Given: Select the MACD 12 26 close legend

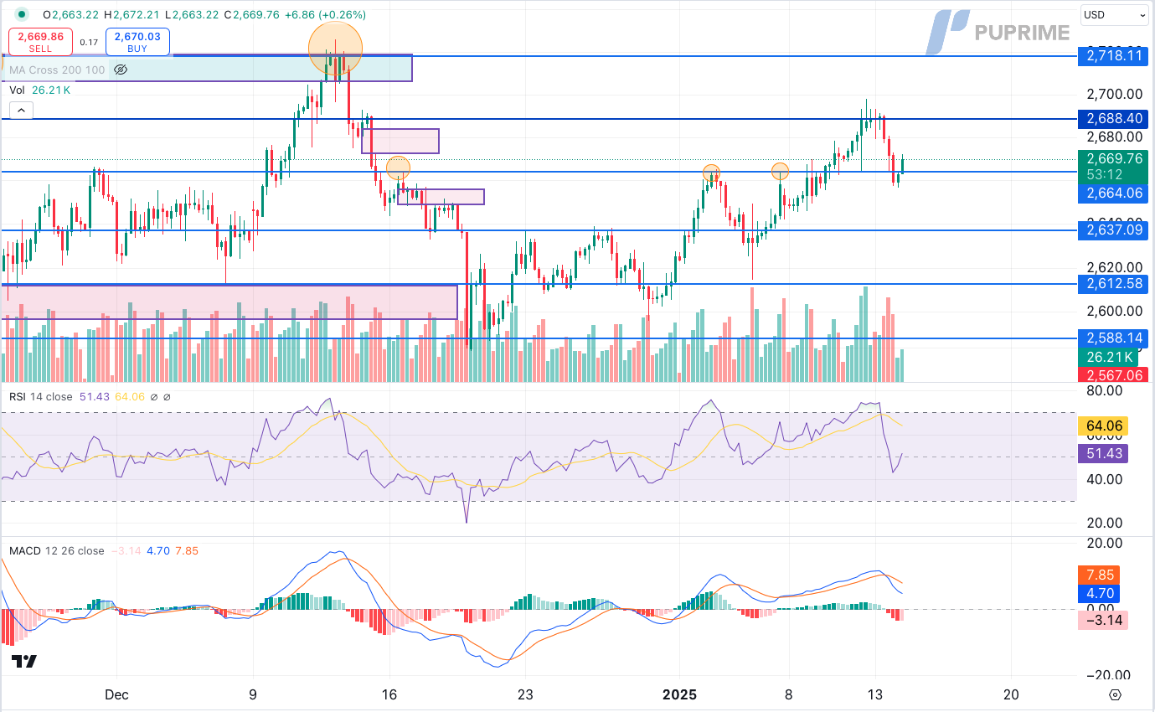Looking at the screenshot, I should point(57,551).
